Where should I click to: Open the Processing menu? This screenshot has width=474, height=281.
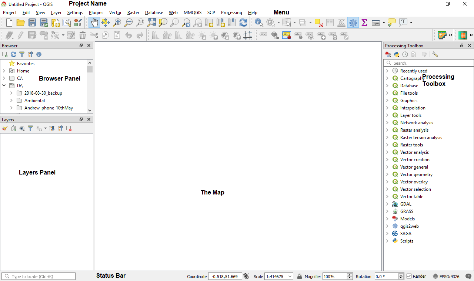click(231, 13)
